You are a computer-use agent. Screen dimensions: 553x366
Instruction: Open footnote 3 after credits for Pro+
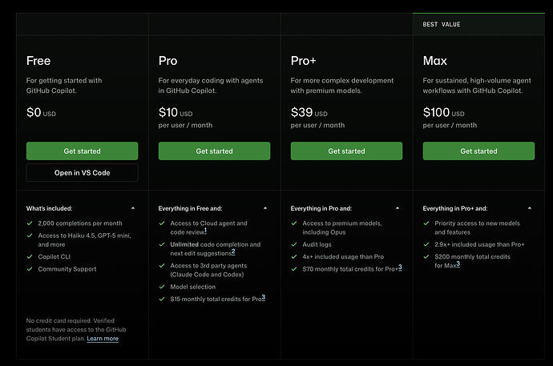(x=400, y=267)
